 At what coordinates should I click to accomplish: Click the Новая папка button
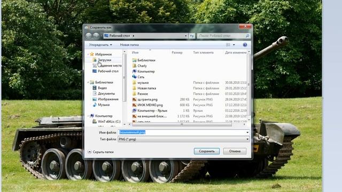click(129, 45)
